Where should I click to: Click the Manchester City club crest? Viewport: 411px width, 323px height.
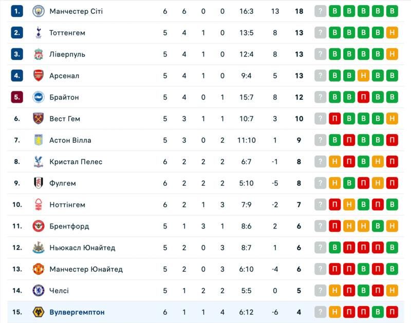point(39,11)
